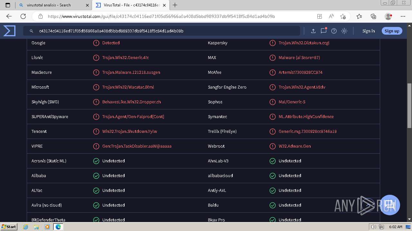Click the Avira (no cloud) vendor name
This screenshot has width=412, height=231.
pyautogui.click(x=47, y=205)
